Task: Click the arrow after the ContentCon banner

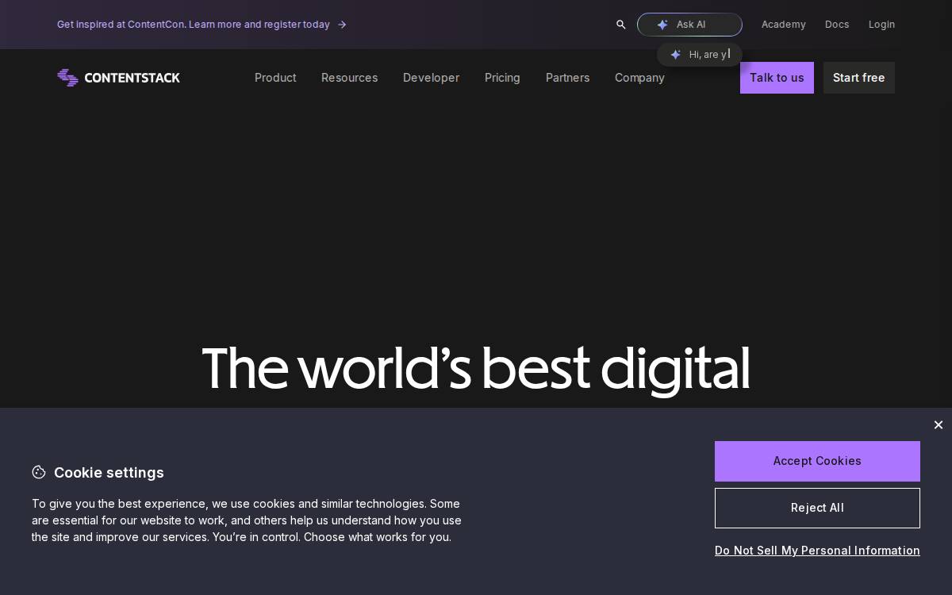Action: coord(342,25)
